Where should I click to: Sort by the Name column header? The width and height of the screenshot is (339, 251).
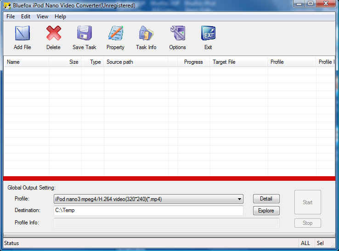26,62
